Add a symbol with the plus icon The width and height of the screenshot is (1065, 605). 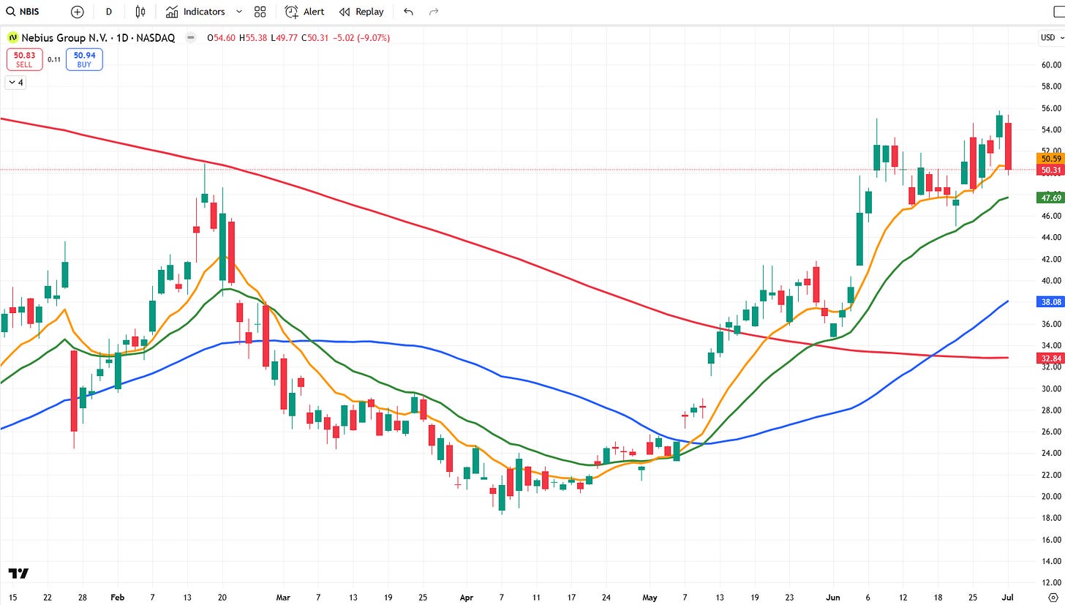click(78, 12)
